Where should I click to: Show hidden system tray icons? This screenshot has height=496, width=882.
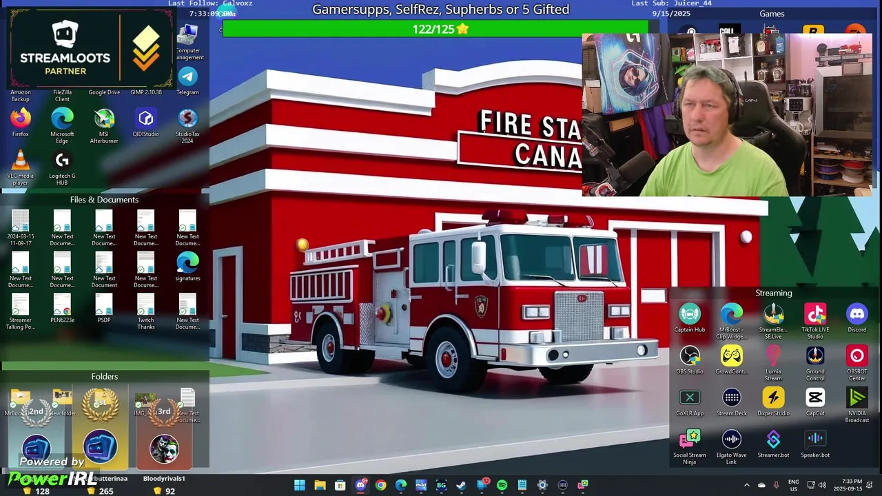pos(746,485)
